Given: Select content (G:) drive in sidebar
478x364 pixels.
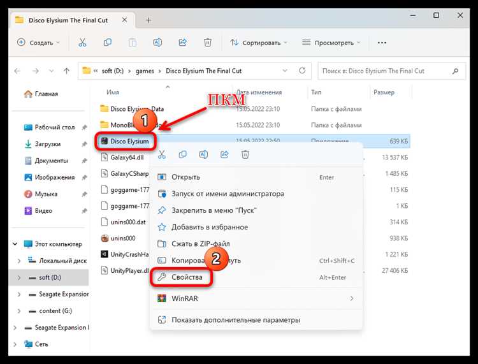Looking at the screenshot, I should pos(55,311).
